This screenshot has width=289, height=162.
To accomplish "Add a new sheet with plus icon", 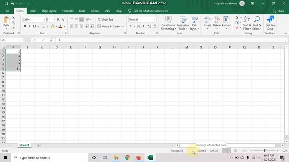I will click(38, 145).
